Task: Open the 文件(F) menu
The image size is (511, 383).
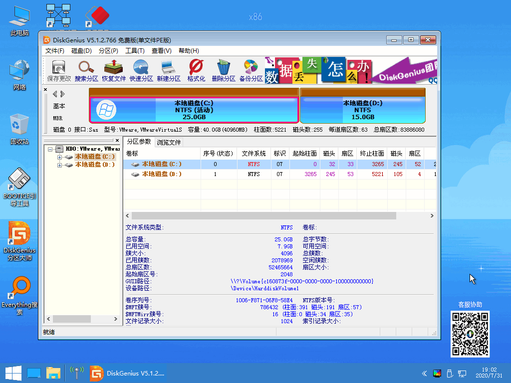Action: pyautogui.click(x=54, y=50)
